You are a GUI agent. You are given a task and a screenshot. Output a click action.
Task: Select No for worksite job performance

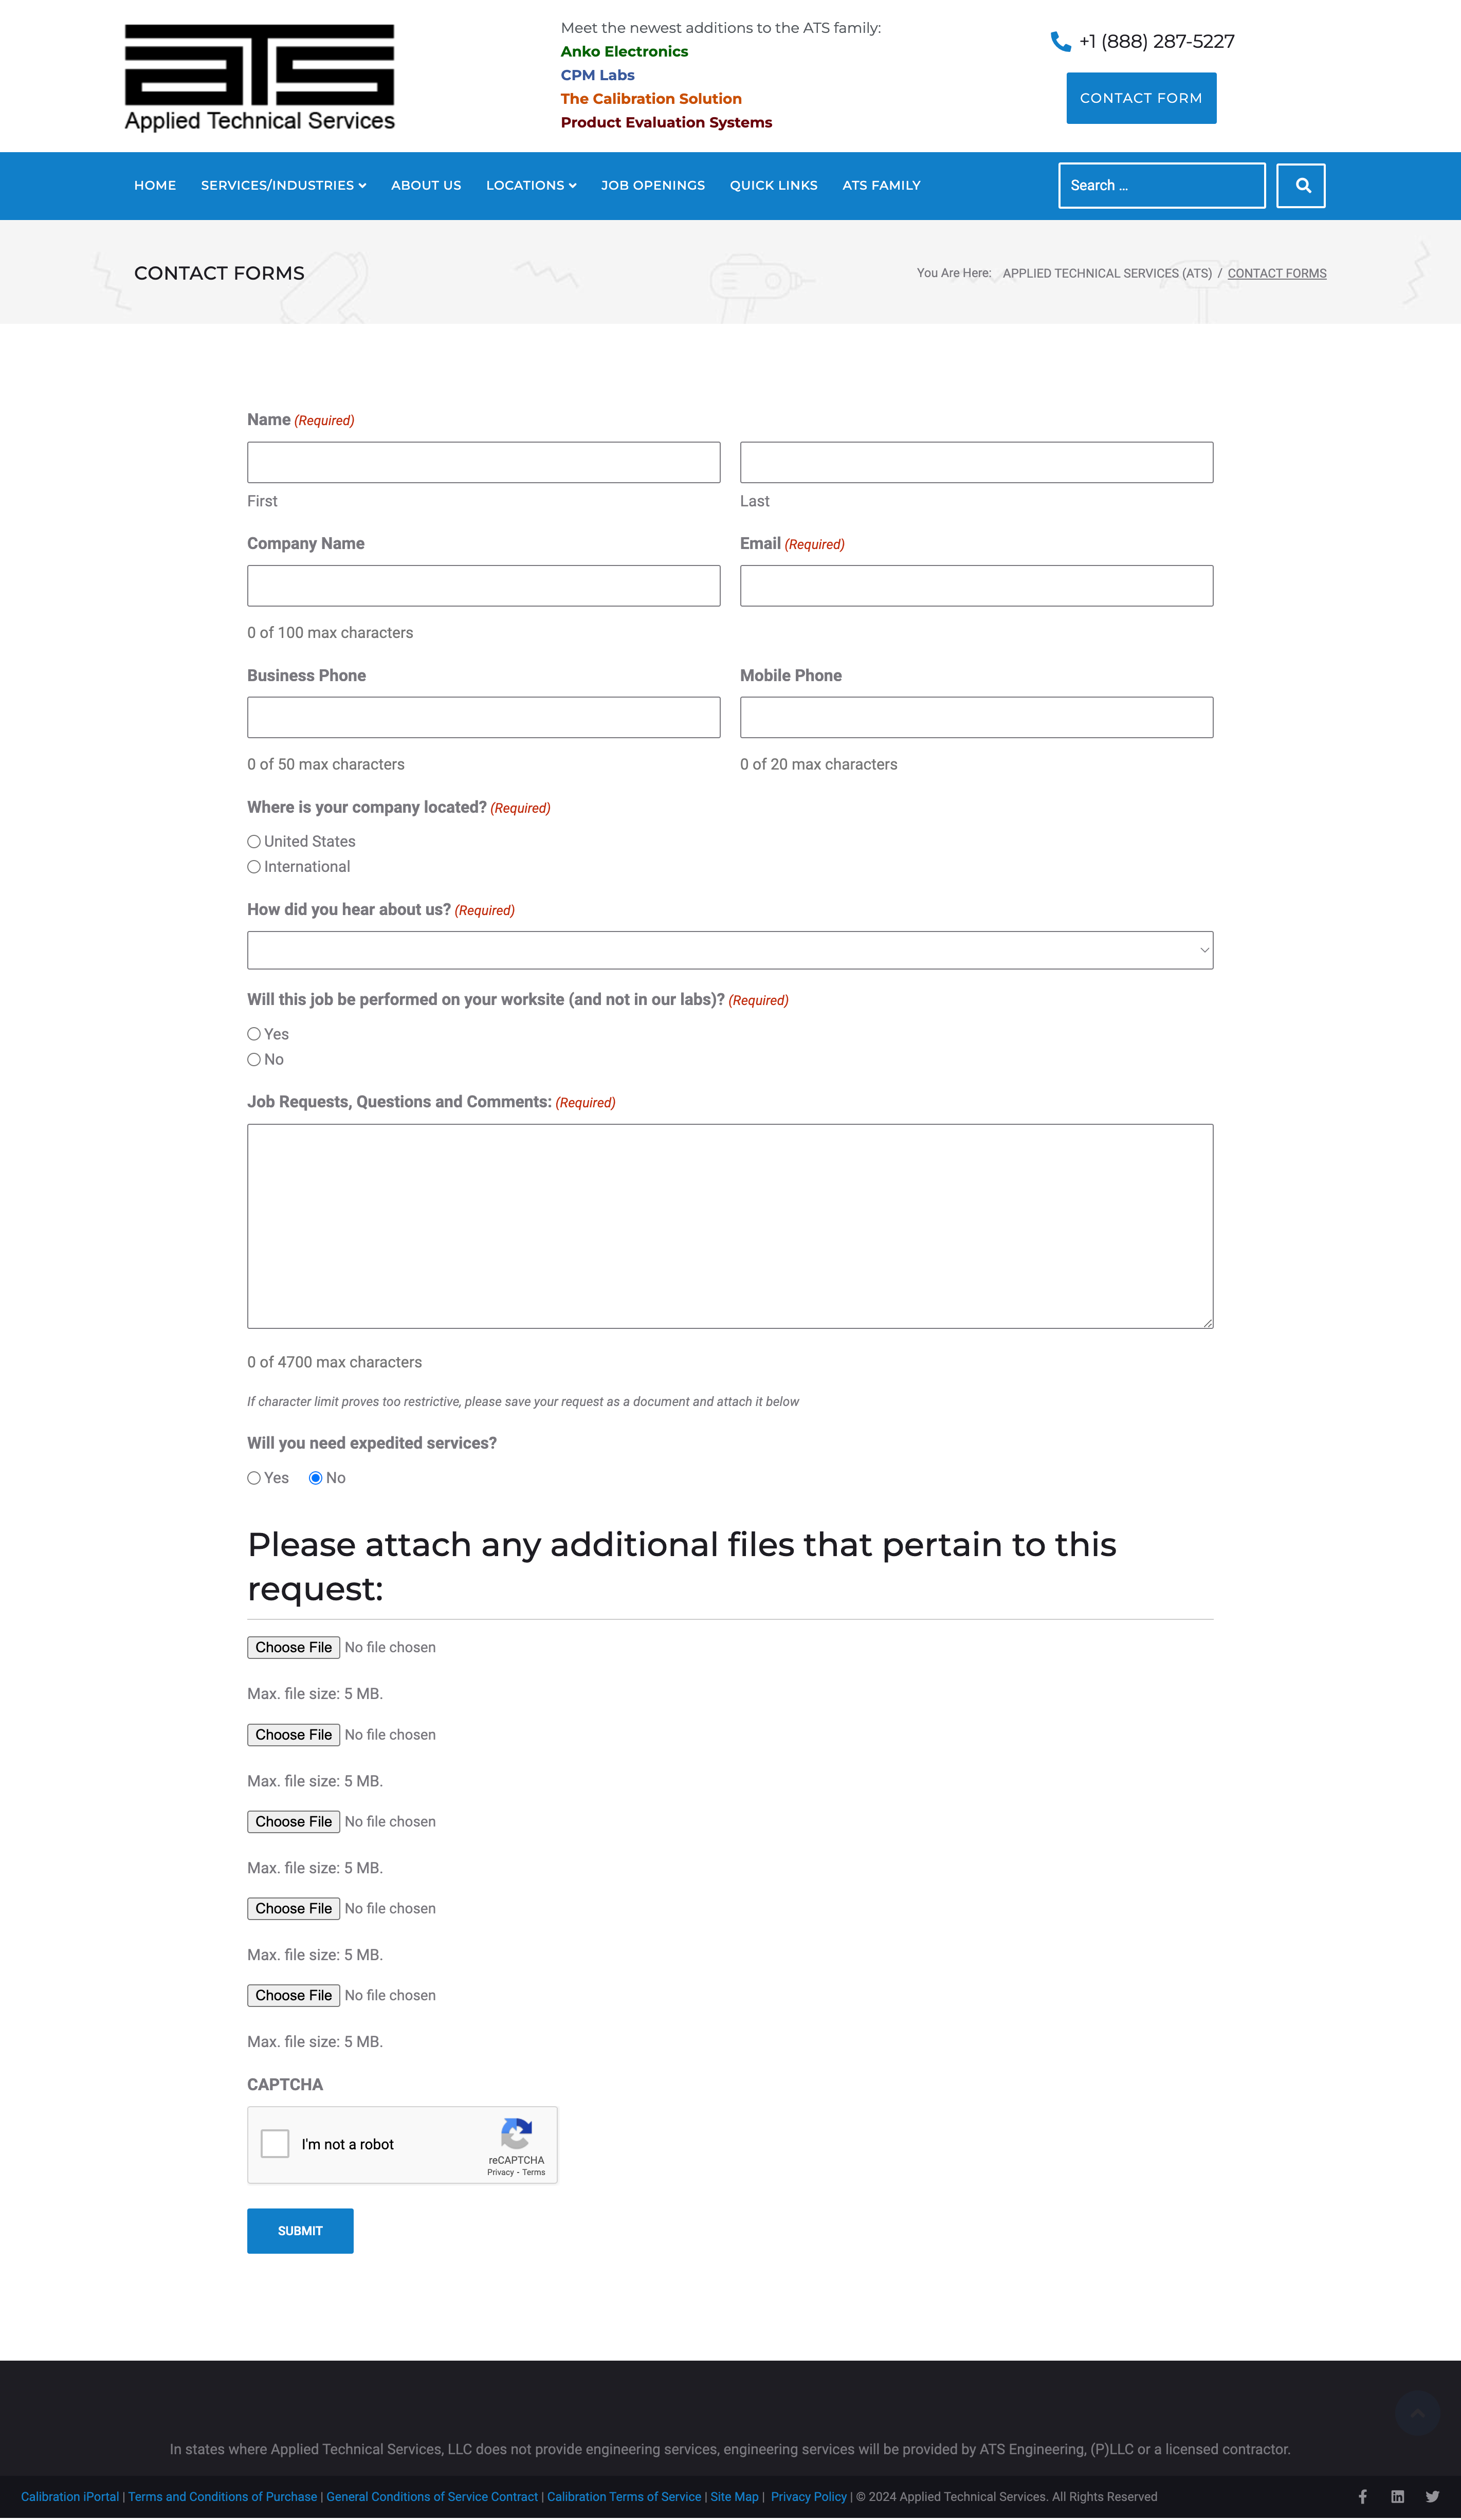point(255,1059)
